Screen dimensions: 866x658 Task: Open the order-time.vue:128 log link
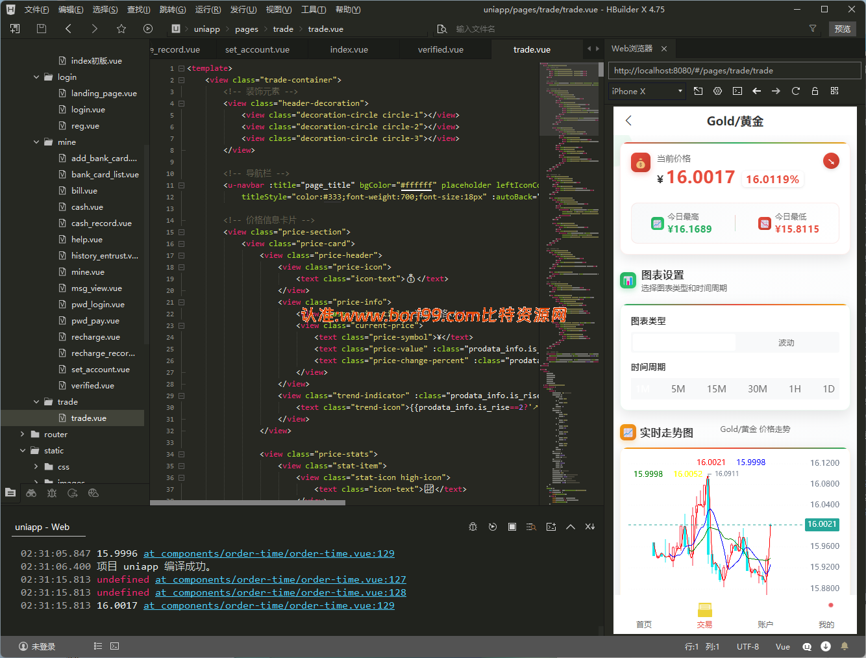point(280,592)
